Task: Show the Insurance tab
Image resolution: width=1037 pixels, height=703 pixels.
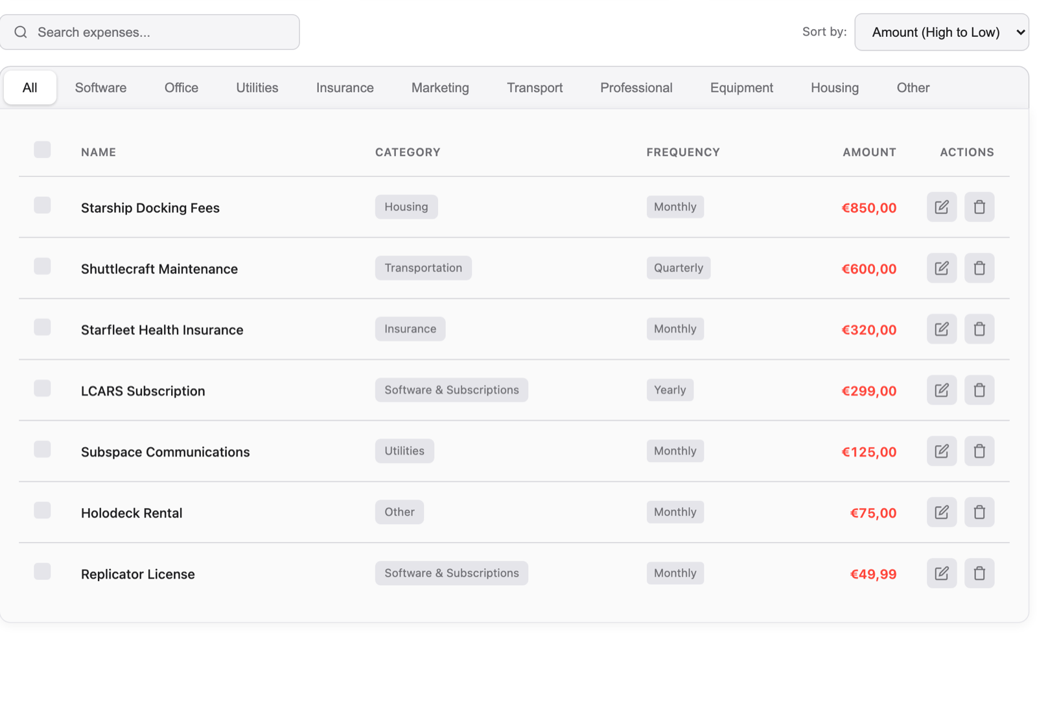Action: [x=345, y=87]
